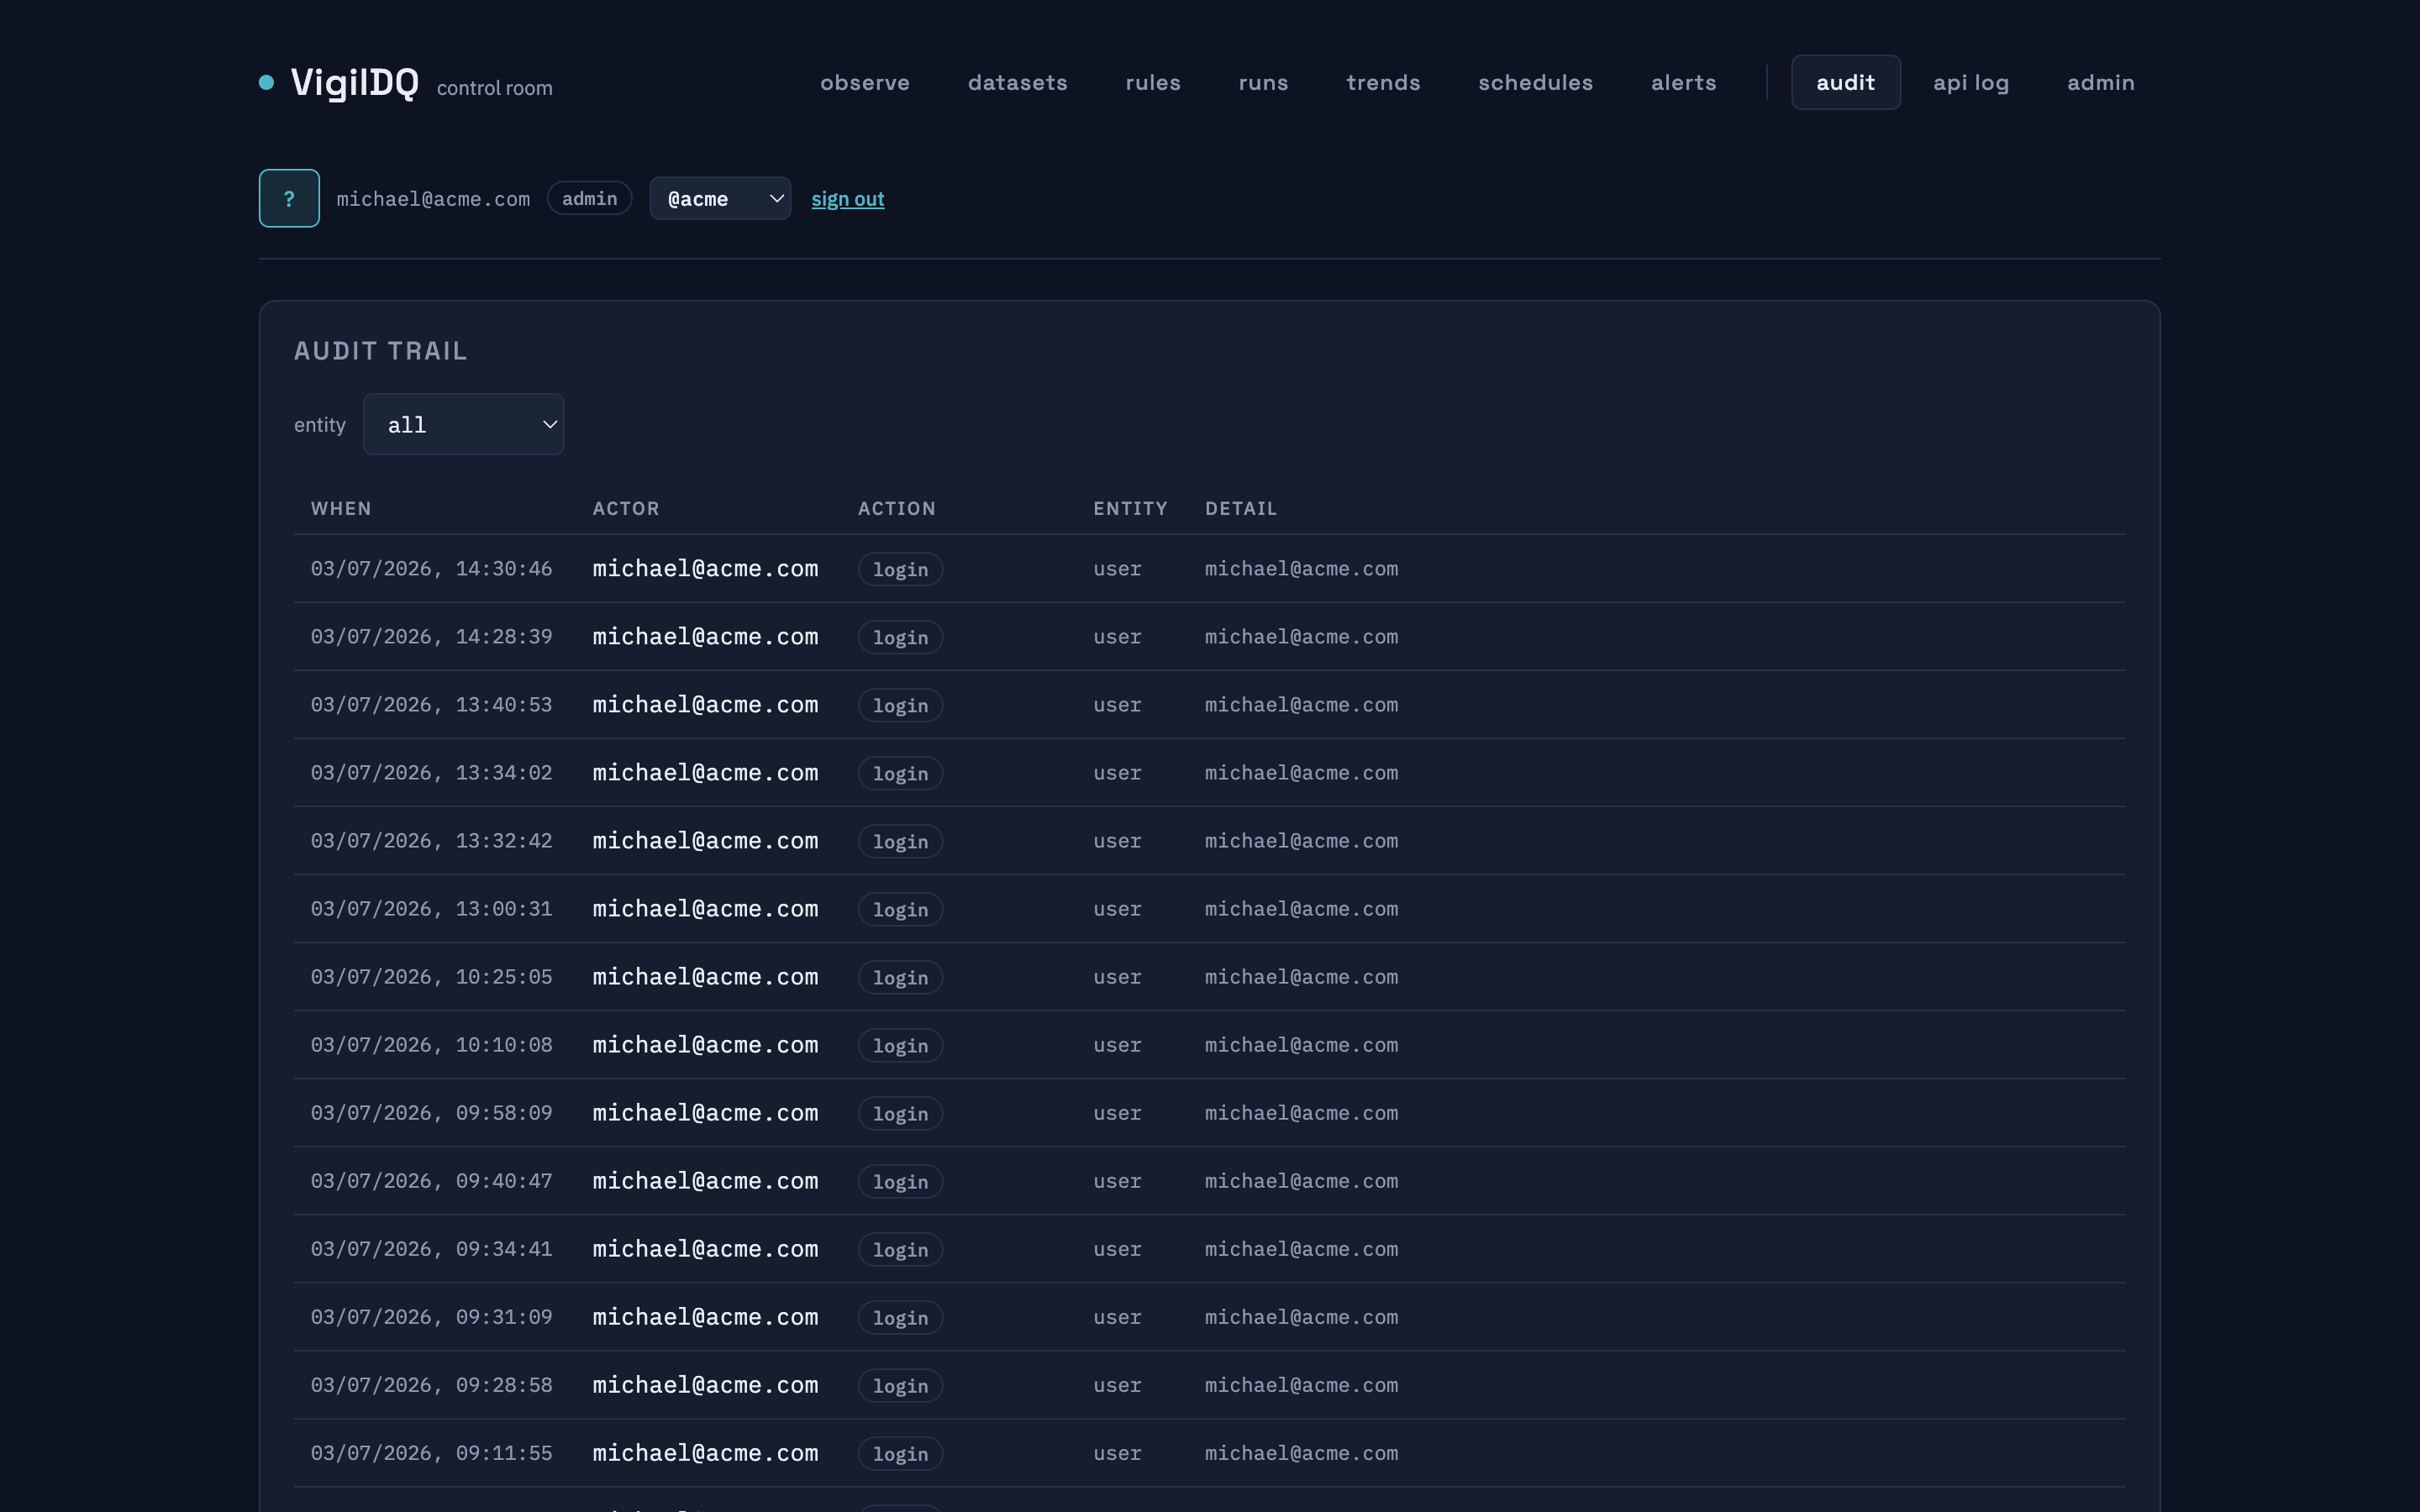Image resolution: width=2420 pixels, height=1512 pixels.
Task: Click the AUDIT TRAIL heading
Action: (x=380, y=351)
